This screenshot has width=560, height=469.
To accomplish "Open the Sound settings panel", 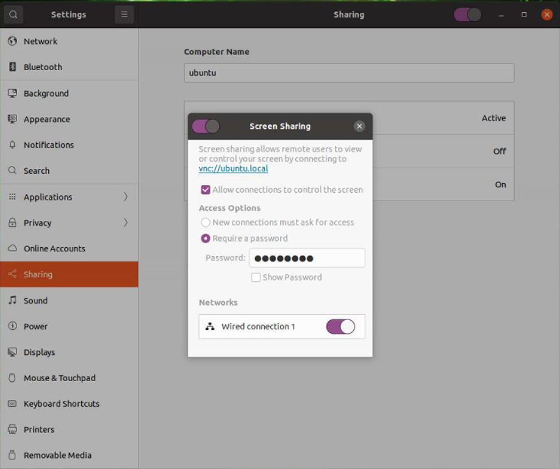I will click(70, 301).
